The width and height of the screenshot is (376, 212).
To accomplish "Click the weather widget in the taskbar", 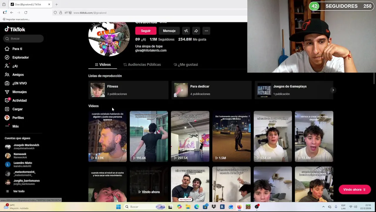I will [x=16, y=207].
